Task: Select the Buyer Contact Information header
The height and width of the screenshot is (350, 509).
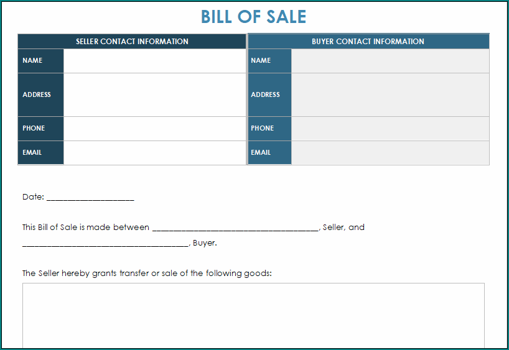Action: pyautogui.click(x=368, y=41)
